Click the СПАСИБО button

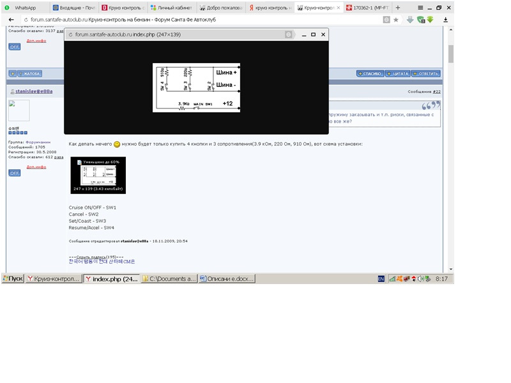click(370, 73)
